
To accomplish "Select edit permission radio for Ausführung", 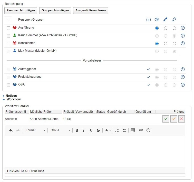I will pos(166,28).
